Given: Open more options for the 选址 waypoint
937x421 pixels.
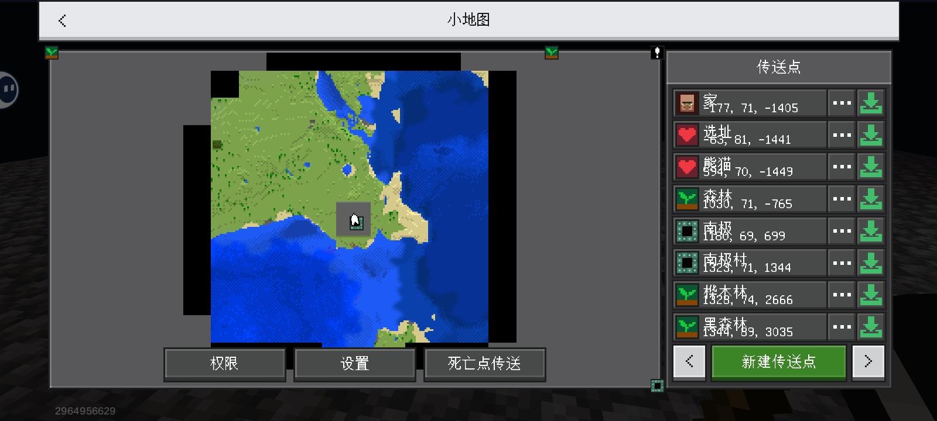Looking at the screenshot, I should coord(842,135).
